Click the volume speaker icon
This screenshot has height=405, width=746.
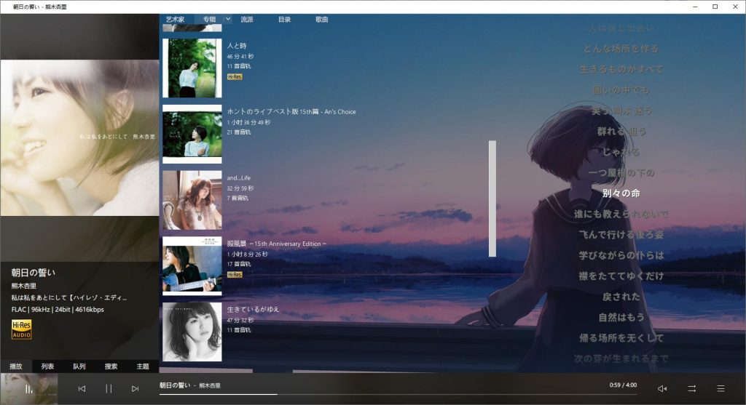[x=661, y=388]
